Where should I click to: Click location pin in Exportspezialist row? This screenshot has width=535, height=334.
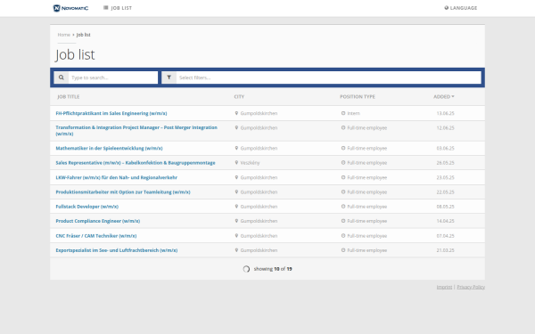236,250
